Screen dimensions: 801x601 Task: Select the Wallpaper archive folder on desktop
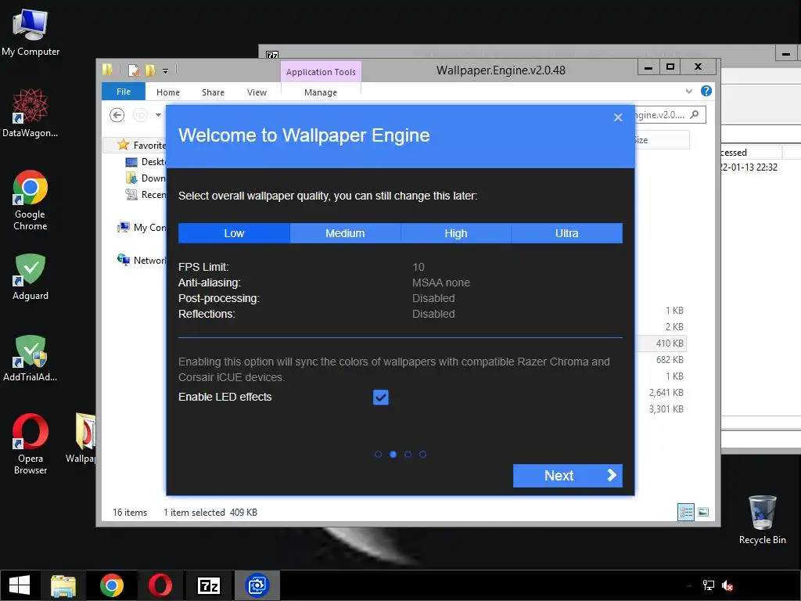(81, 438)
